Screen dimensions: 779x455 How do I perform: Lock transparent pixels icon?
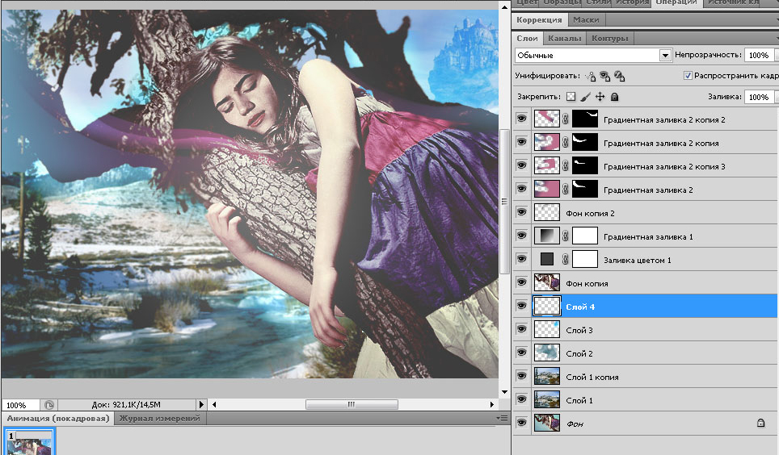tap(571, 97)
